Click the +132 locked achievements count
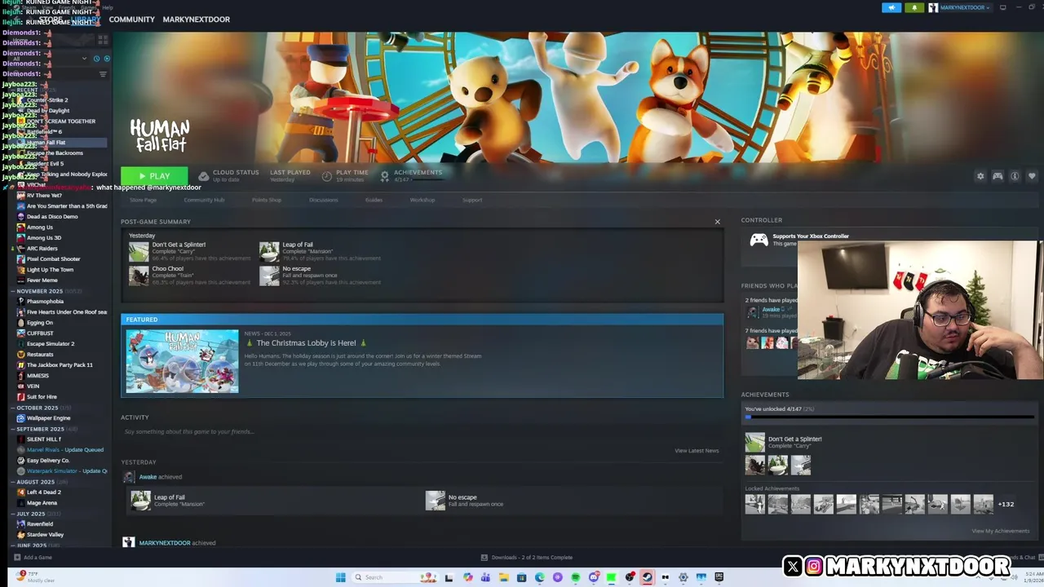The width and height of the screenshot is (1044, 587). pos(1006,504)
